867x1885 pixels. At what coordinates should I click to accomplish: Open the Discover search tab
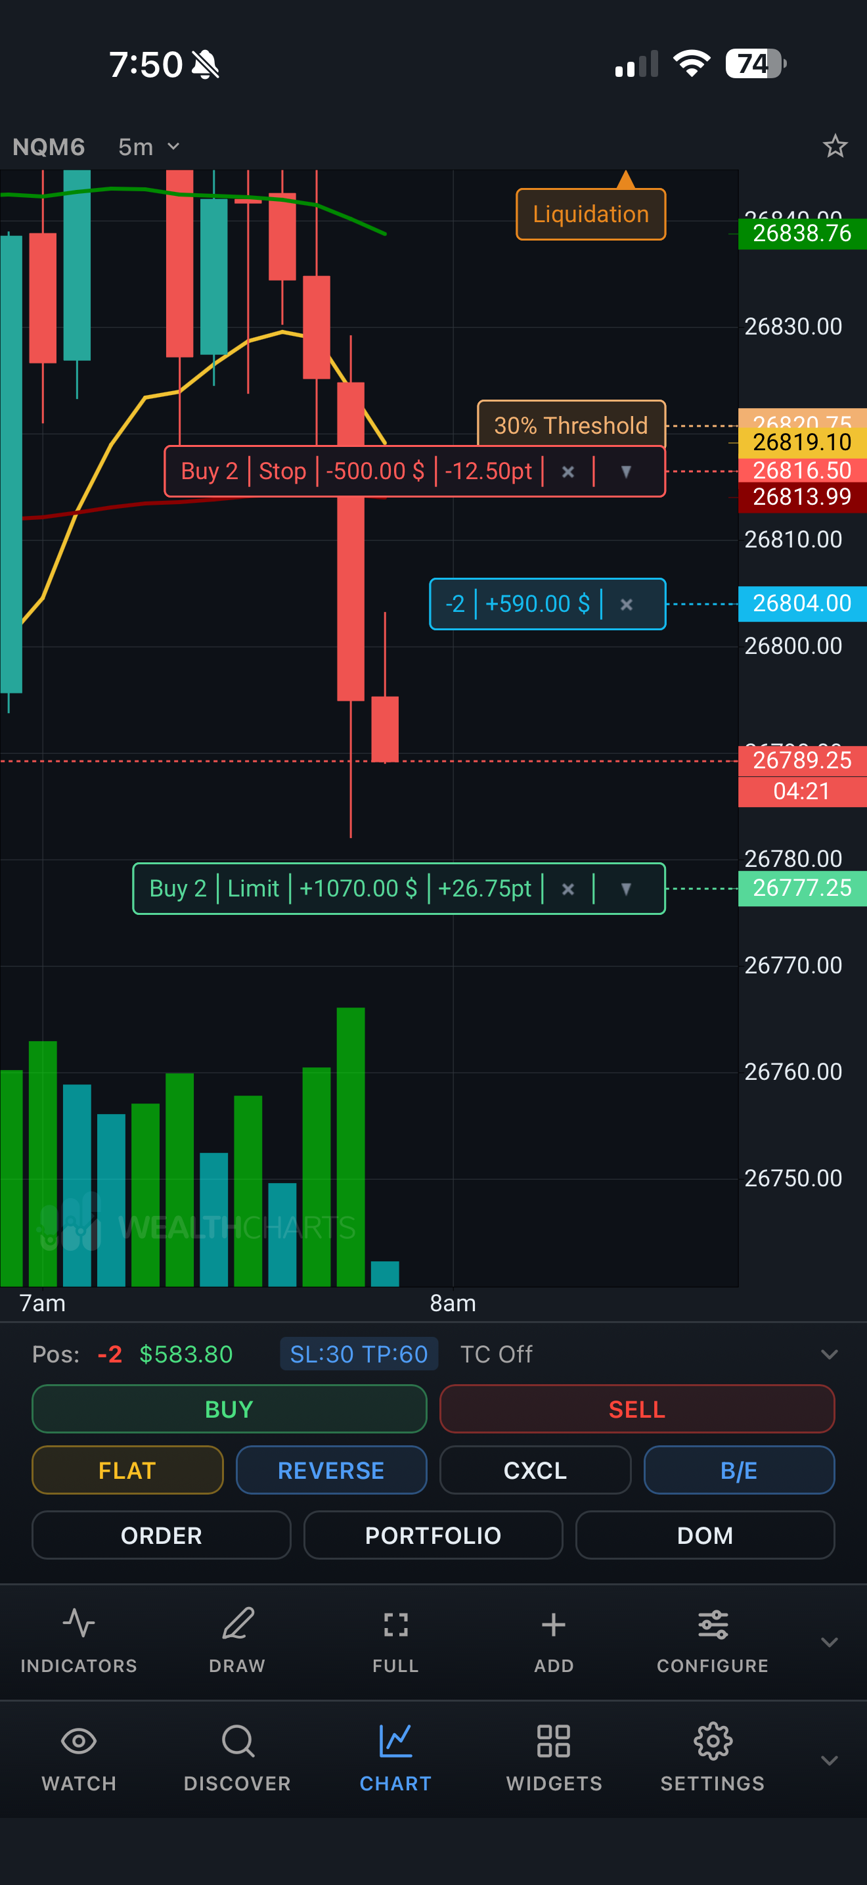pyautogui.click(x=237, y=1755)
